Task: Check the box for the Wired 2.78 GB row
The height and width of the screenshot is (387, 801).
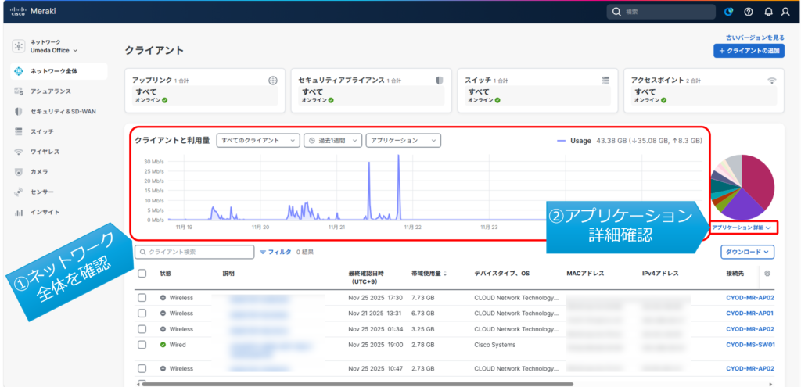Action: [142, 345]
